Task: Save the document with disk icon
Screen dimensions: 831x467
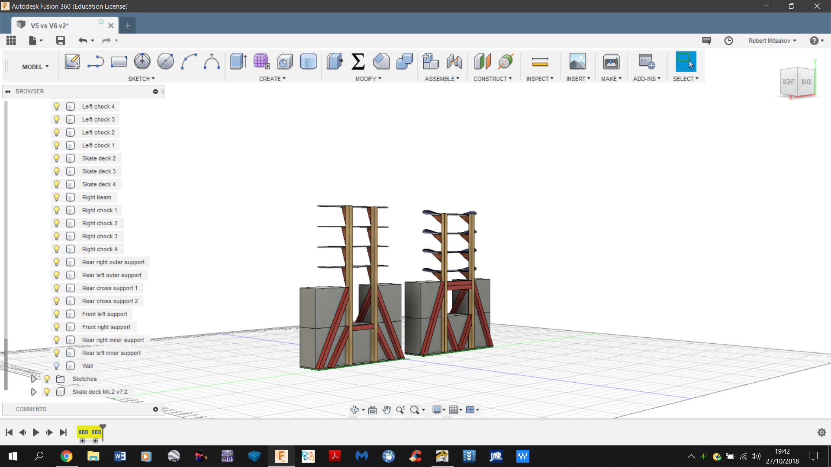Action: [x=61, y=40]
